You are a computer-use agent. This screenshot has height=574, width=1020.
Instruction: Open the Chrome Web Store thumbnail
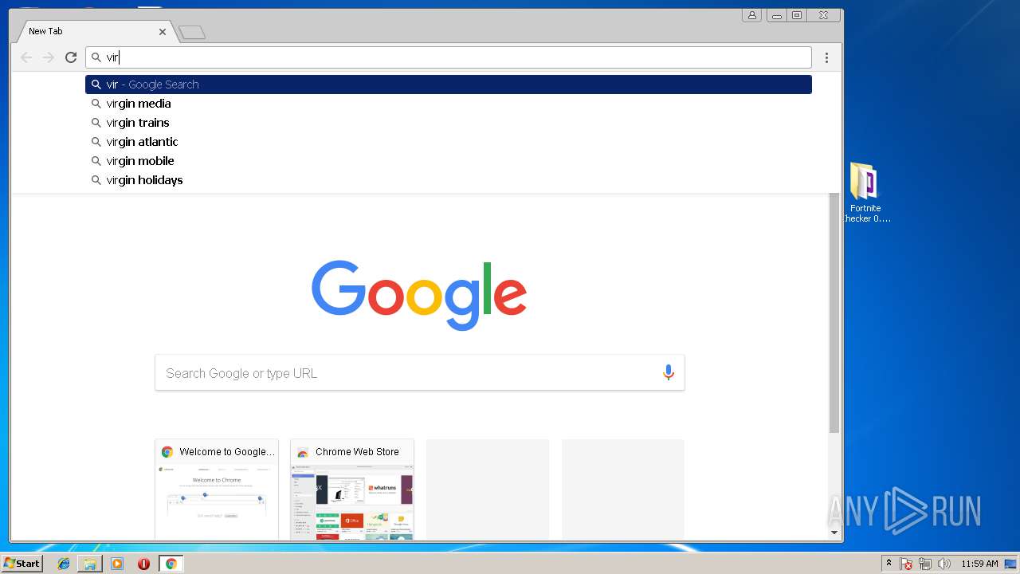(352, 489)
